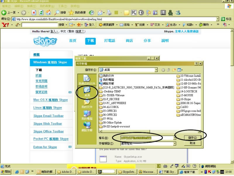This screenshot has height=176, width=234.
Task: Open Pocket PC Skype link
Action: coord(51,139)
